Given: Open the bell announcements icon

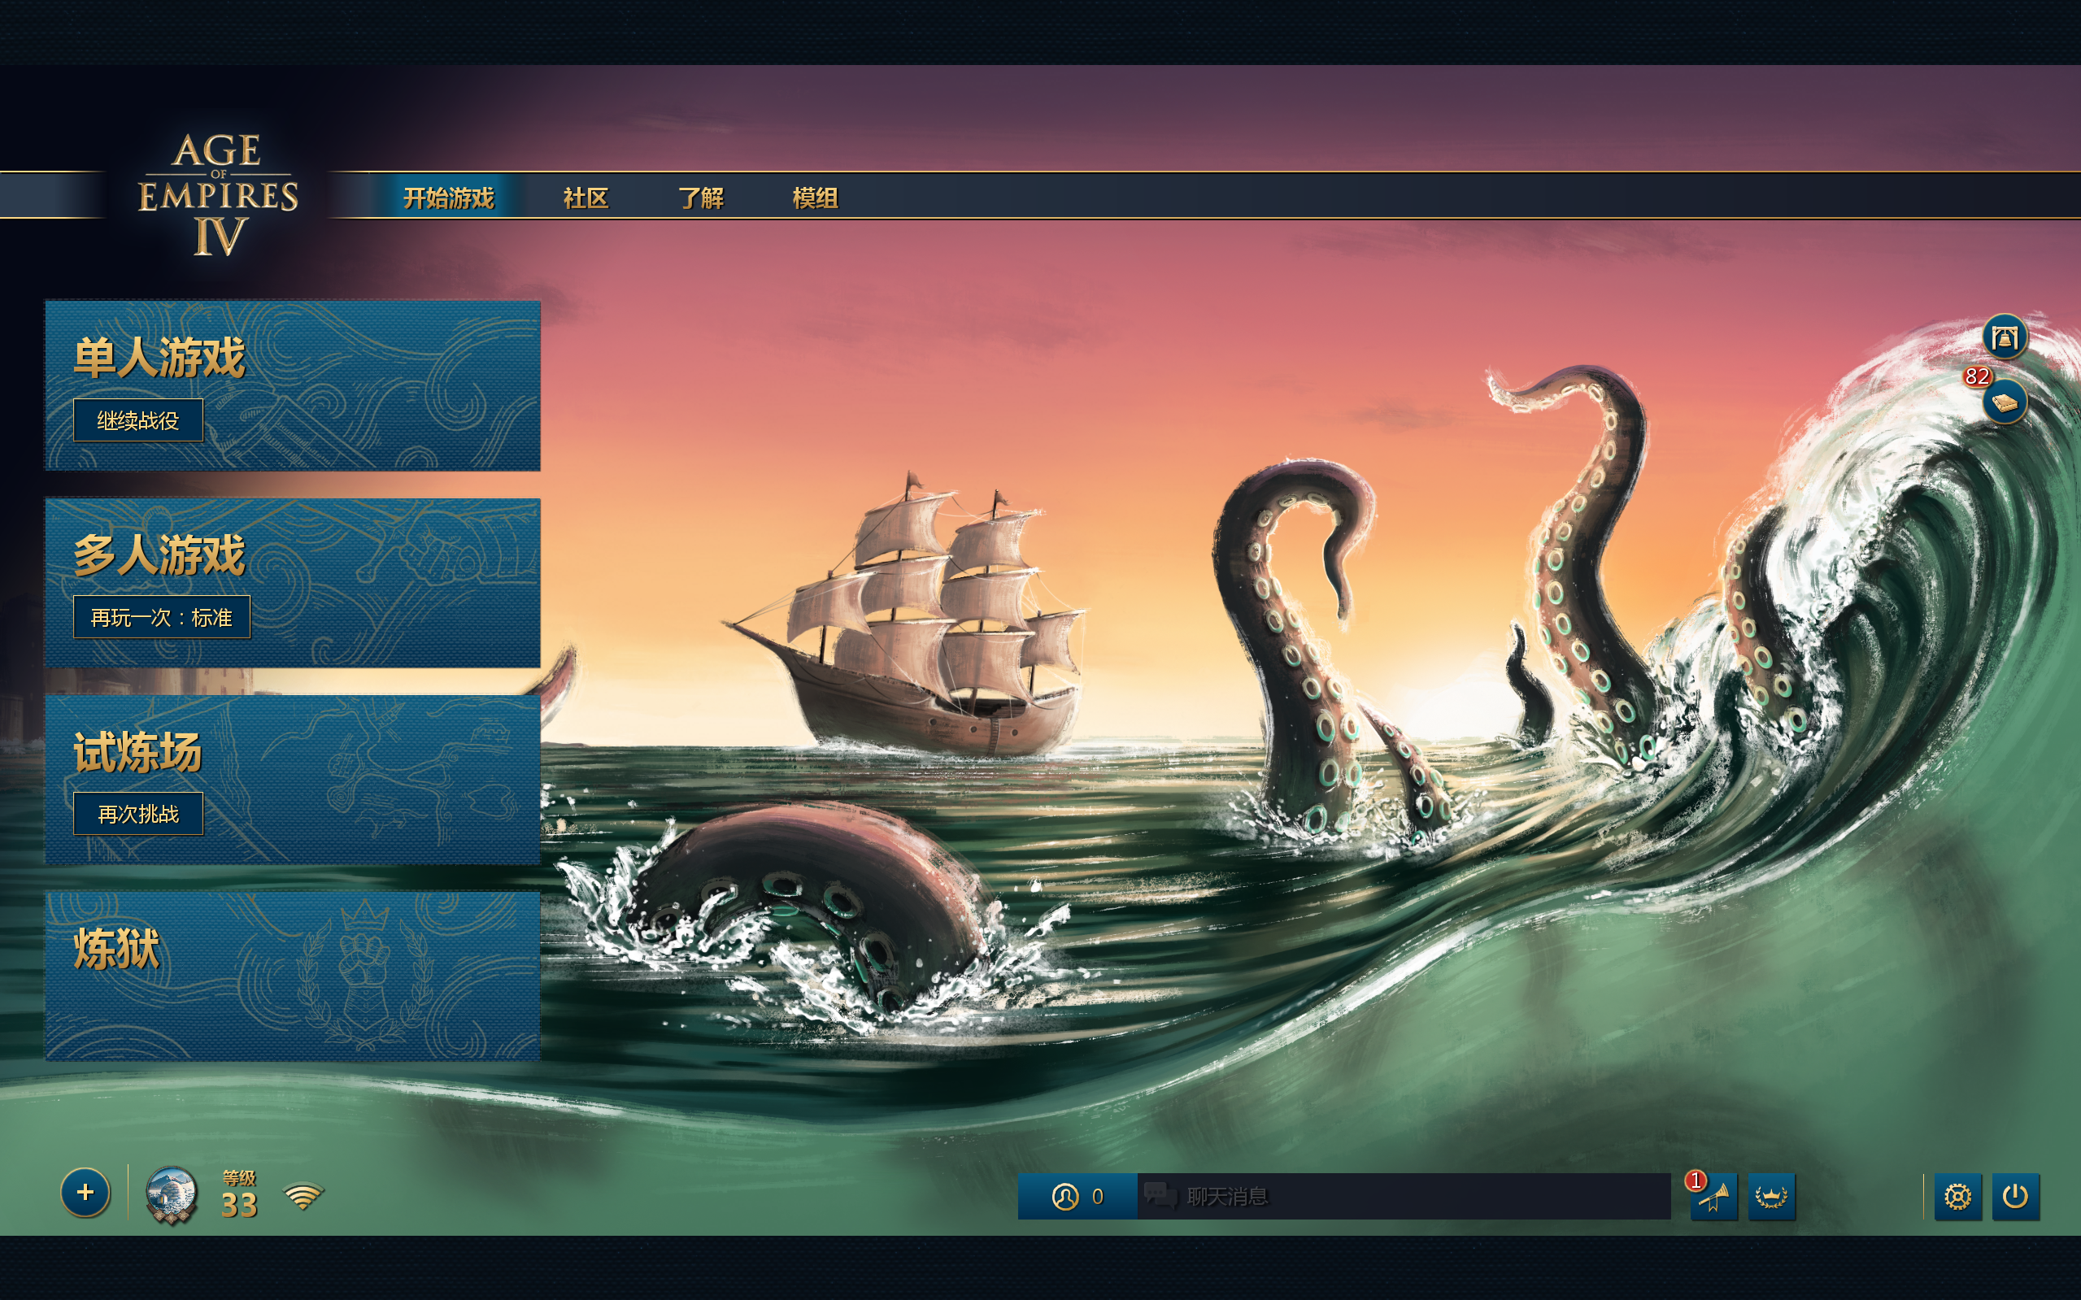Looking at the screenshot, I should [x=2005, y=337].
